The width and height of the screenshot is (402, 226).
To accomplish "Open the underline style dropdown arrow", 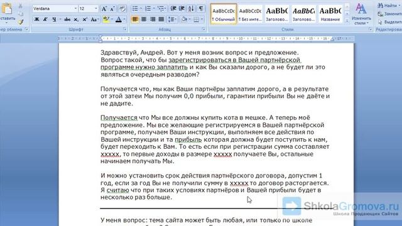I will pyautogui.click(x=60, y=19).
